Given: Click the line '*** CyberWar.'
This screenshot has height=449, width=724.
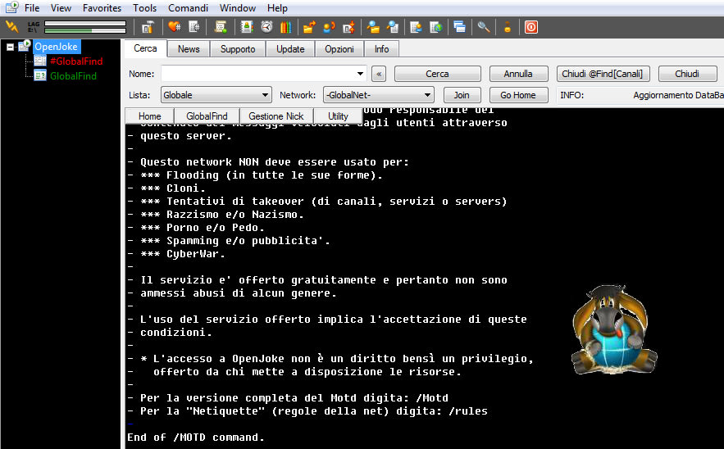Looking at the screenshot, I should tap(176, 253).
